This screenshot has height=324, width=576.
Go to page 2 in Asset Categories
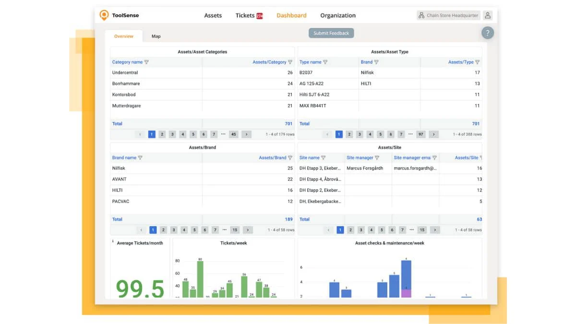pos(162,134)
